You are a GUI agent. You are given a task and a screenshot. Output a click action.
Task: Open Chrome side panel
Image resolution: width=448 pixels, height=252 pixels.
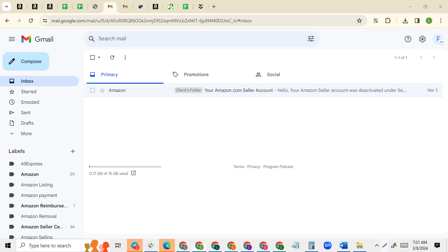(417, 21)
